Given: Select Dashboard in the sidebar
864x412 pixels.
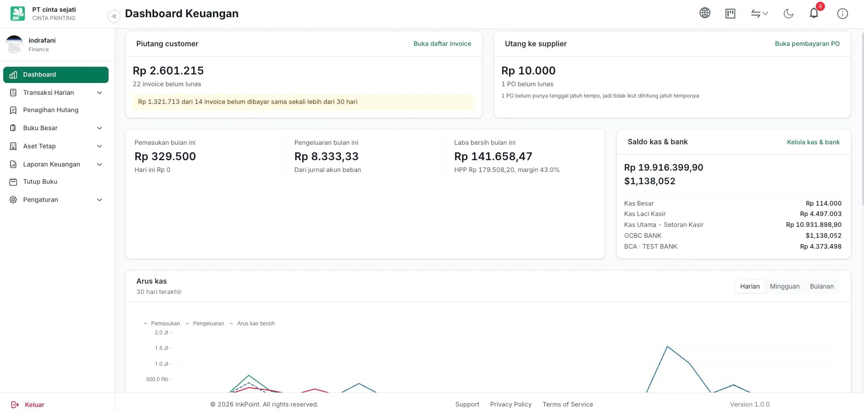Looking at the screenshot, I should click(56, 75).
